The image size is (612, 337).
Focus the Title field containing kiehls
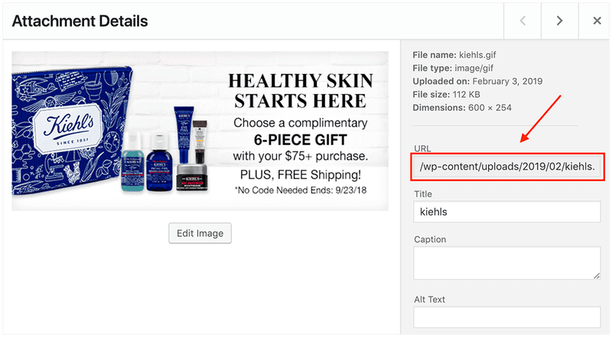(x=507, y=212)
